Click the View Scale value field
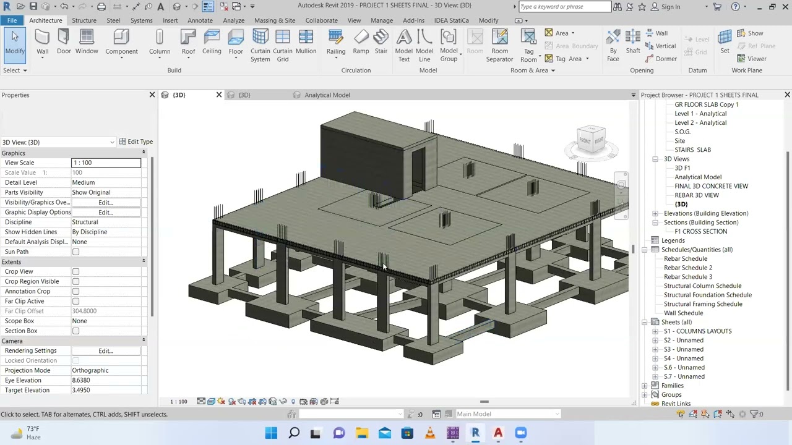Image resolution: width=792 pixels, height=445 pixels. pos(106,163)
